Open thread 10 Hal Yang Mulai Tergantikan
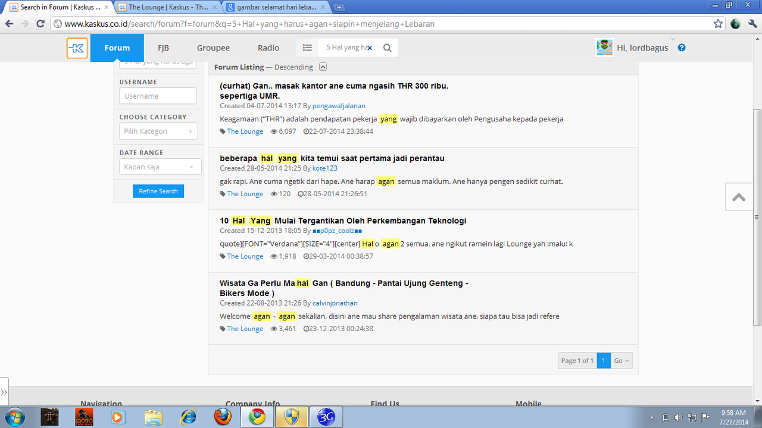762x428 pixels. point(343,221)
